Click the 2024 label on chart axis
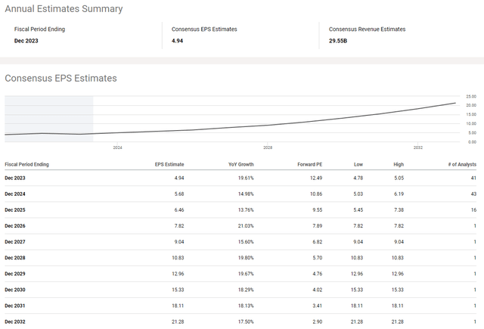The width and height of the screenshot is (484, 329). [117, 148]
